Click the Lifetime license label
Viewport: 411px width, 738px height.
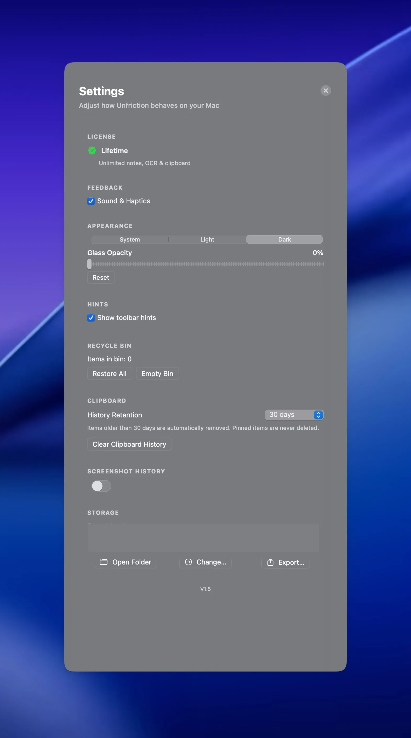115,151
